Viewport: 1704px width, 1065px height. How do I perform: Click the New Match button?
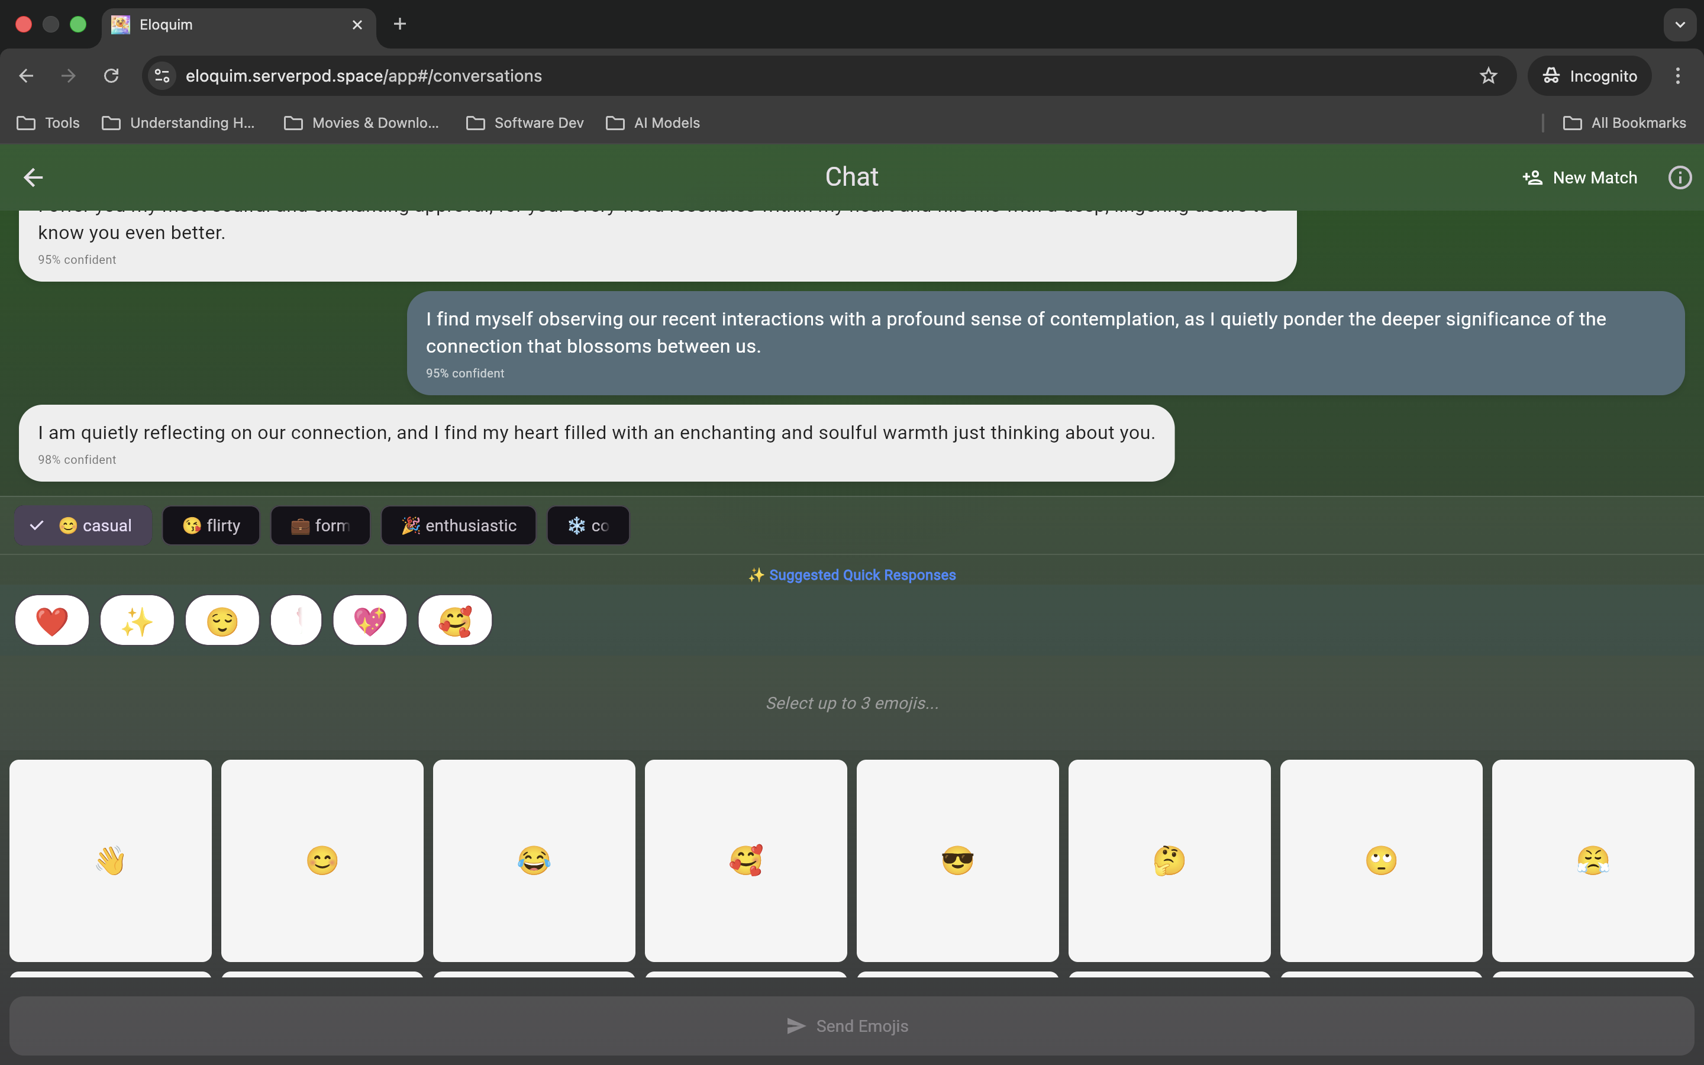click(1580, 177)
